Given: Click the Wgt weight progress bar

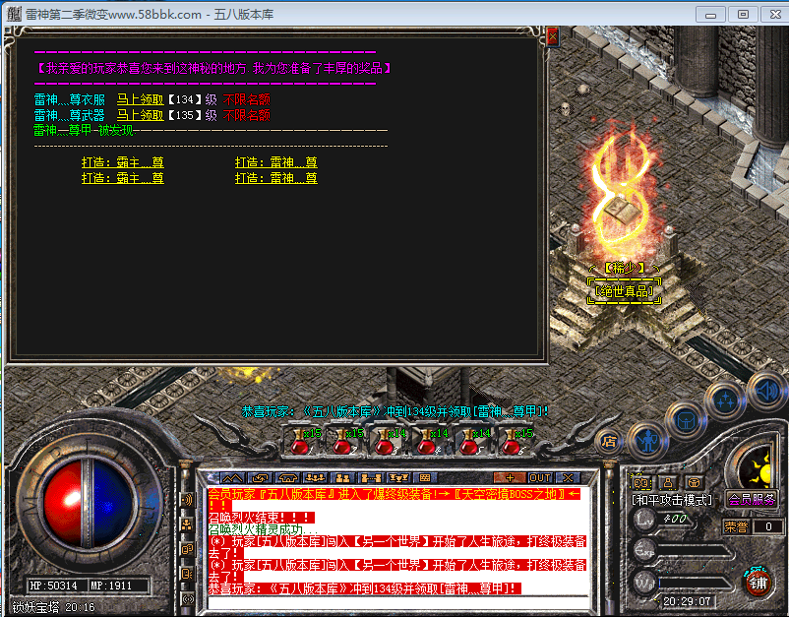Looking at the screenshot, I should click(x=695, y=584).
